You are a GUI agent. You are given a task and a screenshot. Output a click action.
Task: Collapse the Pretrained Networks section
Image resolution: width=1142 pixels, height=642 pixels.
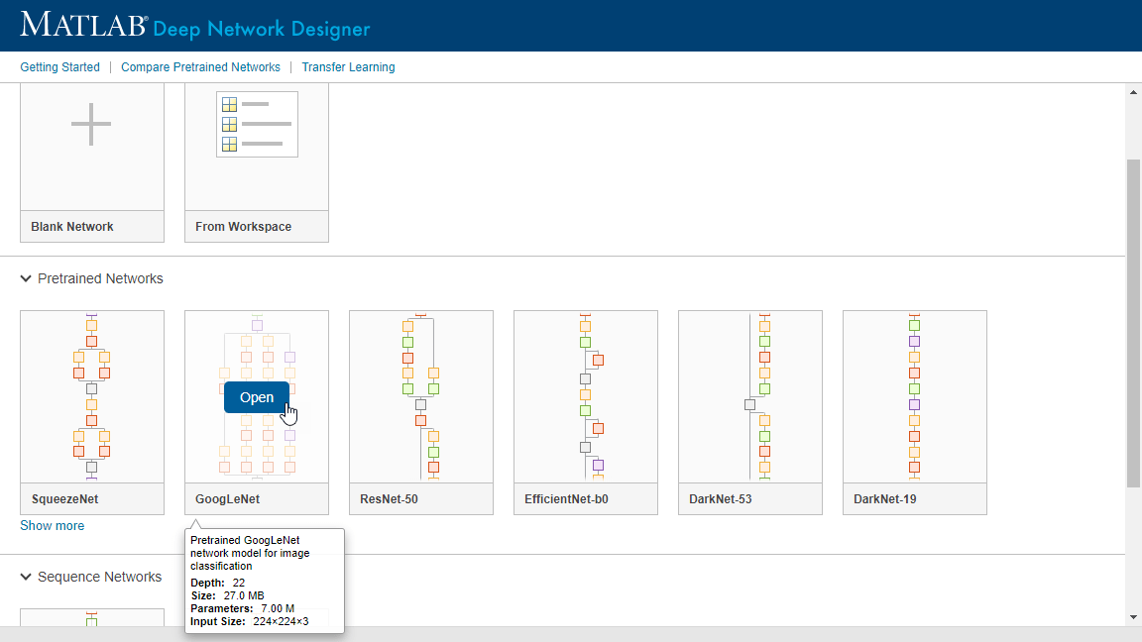coord(26,279)
